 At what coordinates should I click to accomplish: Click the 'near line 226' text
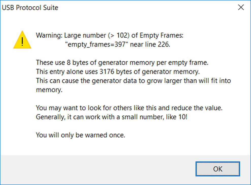pyautogui.click(x=150, y=44)
